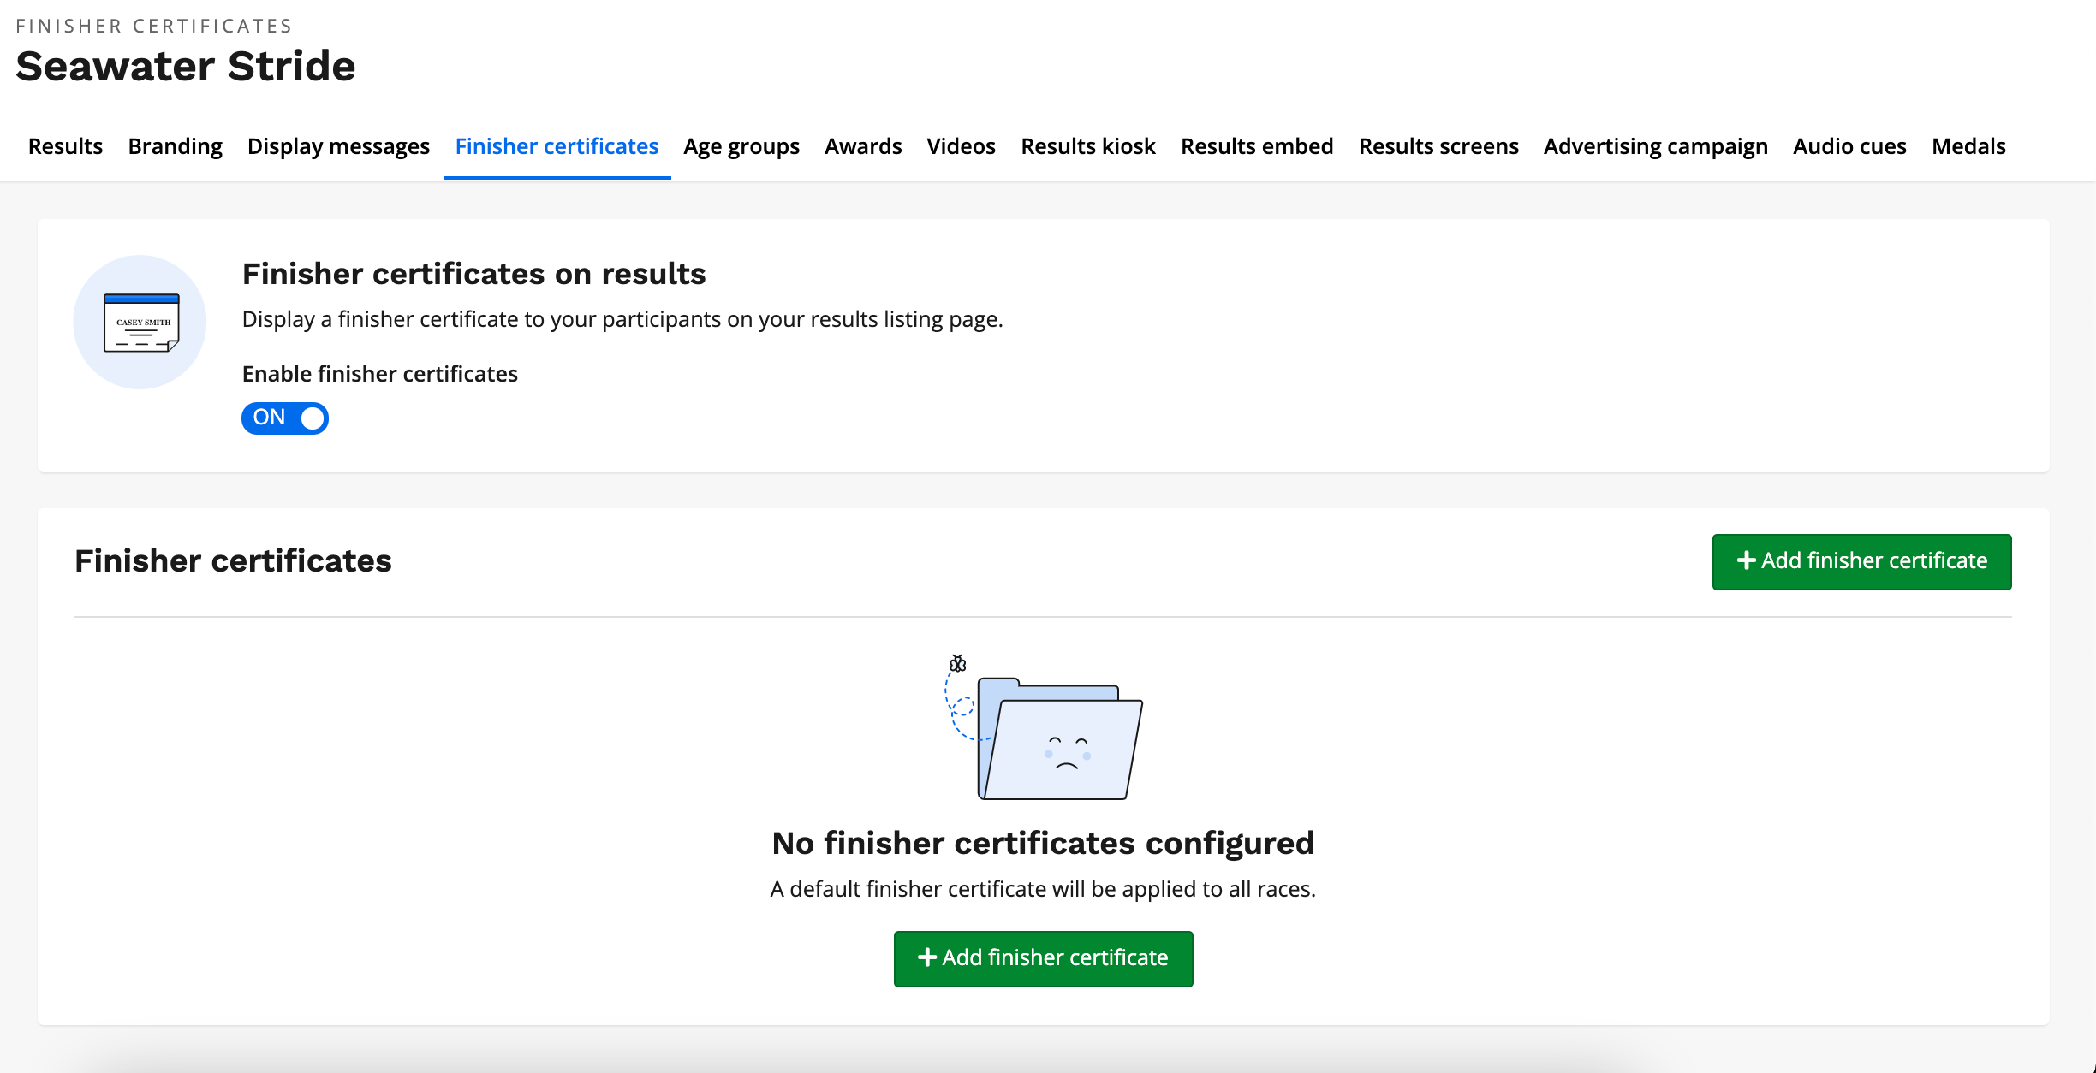Open the Medals tab

tap(1968, 146)
